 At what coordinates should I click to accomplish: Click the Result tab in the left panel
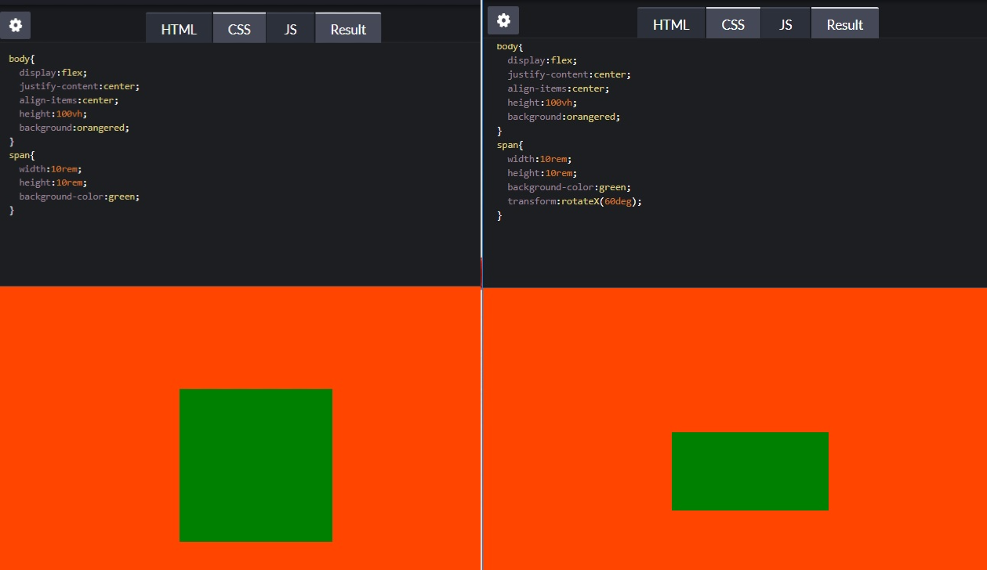[x=348, y=29]
